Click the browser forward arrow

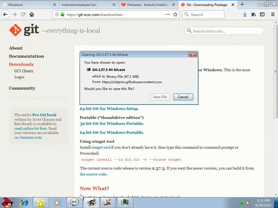15,15
